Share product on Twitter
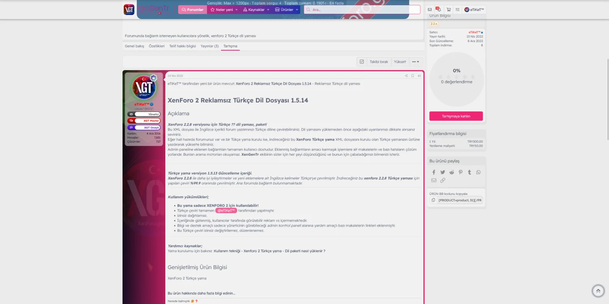 click(443, 172)
